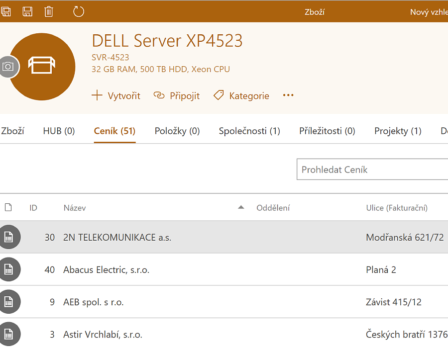Select the Astir Vrchlabí, s.r.o. name
Viewport: 448px width, 349px height.
click(103, 334)
